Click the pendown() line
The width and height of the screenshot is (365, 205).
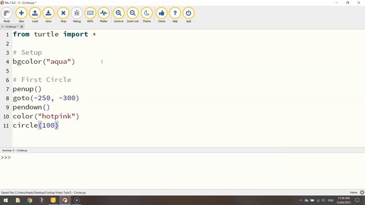(31, 107)
